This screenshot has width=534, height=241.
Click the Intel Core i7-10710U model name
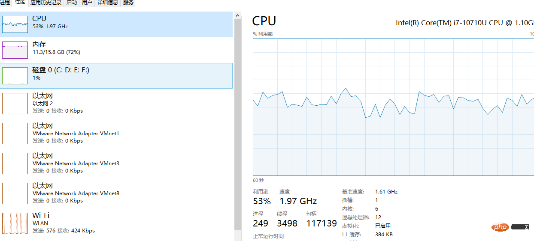(464, 23)
